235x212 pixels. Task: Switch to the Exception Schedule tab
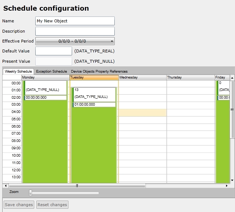pos(51,72)
